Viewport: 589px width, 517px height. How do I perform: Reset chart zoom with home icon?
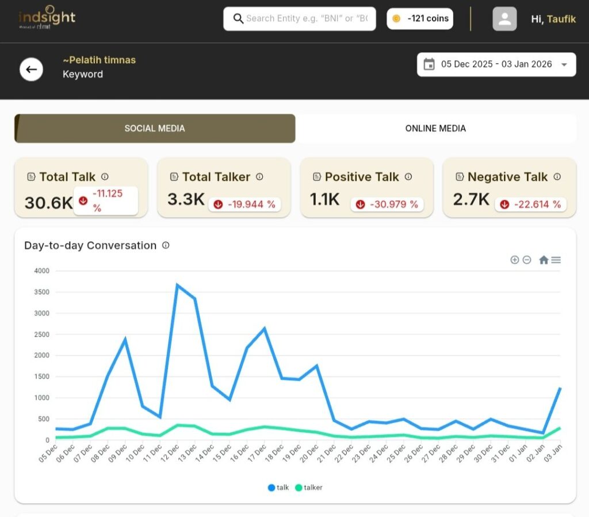[544, 260]
